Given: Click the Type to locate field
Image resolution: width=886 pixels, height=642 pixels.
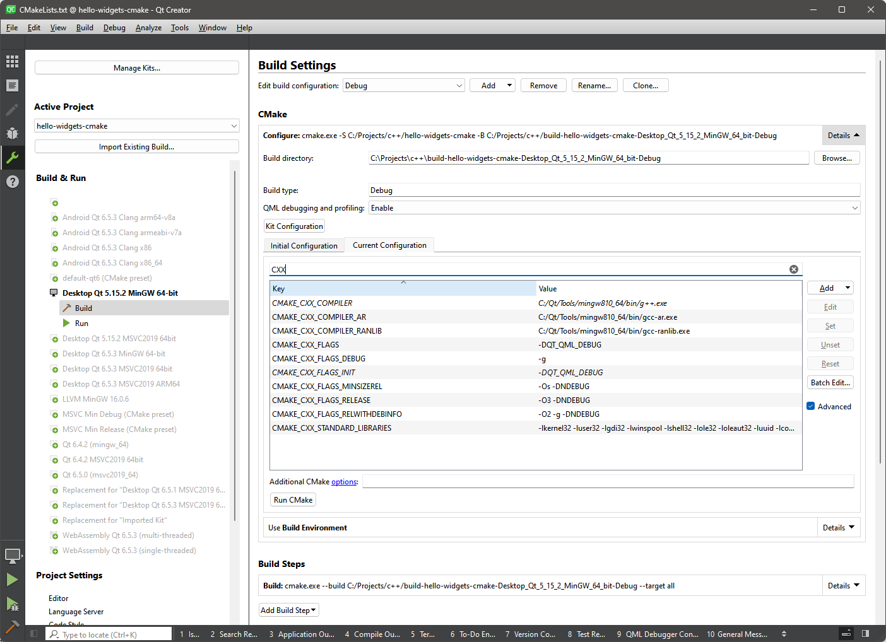Looking at the screenshot, I should point(109,634).
